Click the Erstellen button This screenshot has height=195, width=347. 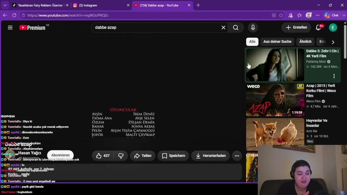(x=297, y=27)
